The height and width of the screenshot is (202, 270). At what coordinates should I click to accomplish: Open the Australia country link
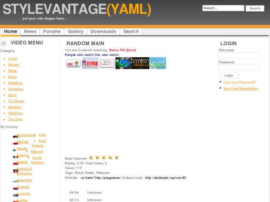point(23,193)
